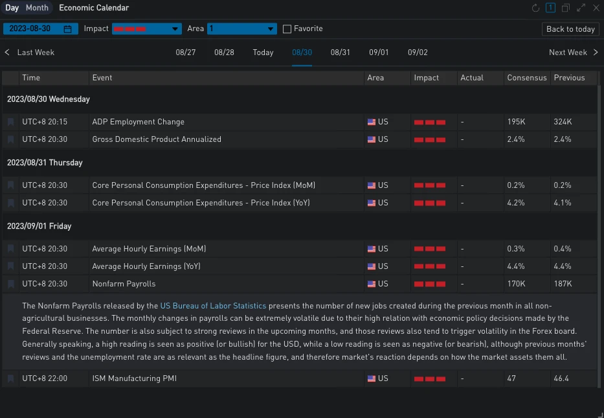This screenshot has height=418, width=604.
Task: Open the US Bureau of Labor Statistics link
Action: pos(213,305)
